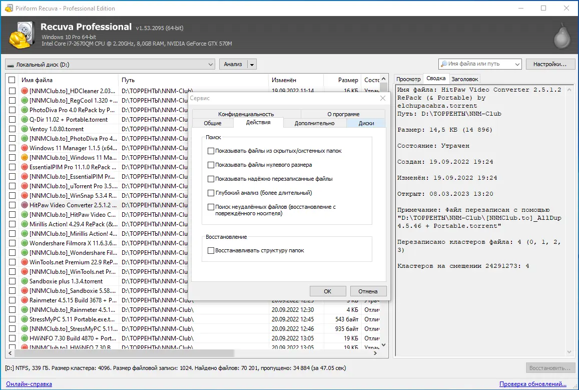Click the search magnifier icon in filename field
Image resolution: width=579 pixels, height=390 pixels.
tap(444, 64)
